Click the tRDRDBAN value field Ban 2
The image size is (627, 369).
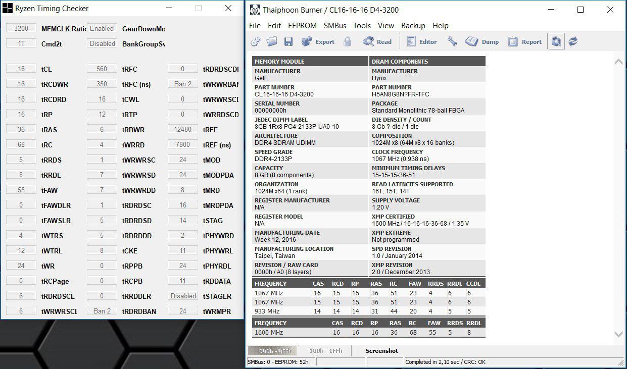[102, 311]
